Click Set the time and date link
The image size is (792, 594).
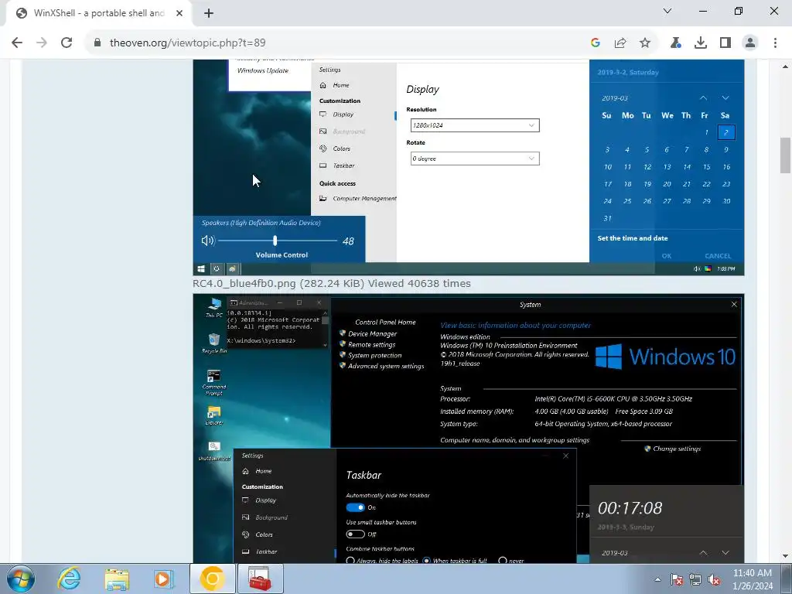tap(633, 238)
